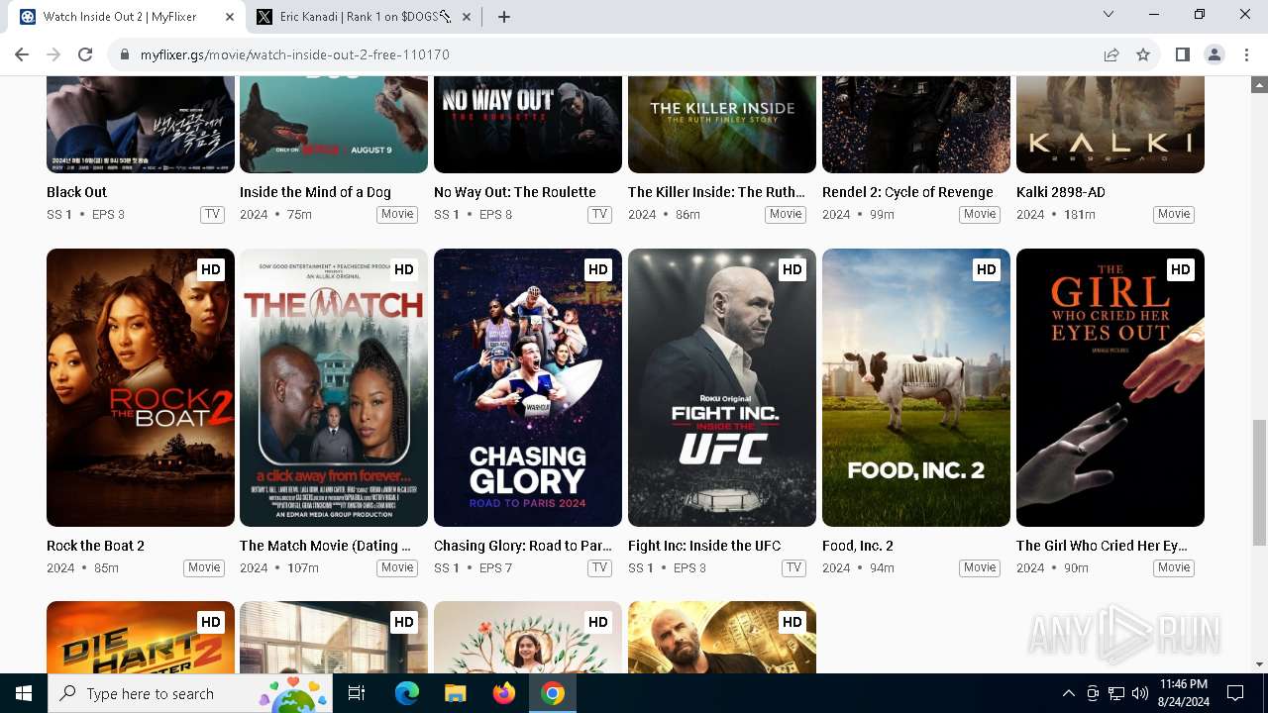
Task: Open Task View on the taskbar
Action: 357,693
